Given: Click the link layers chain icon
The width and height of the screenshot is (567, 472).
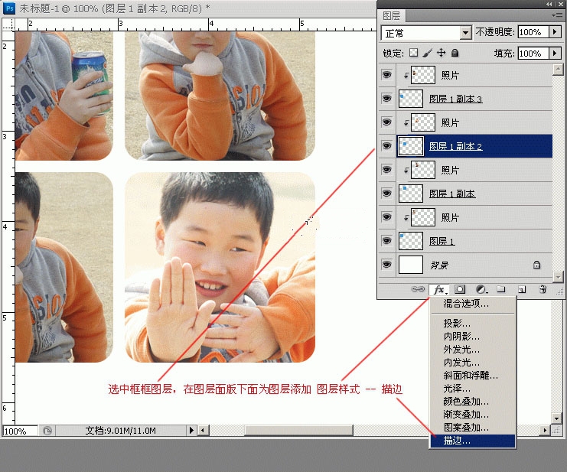Looking at the screenshot, I should (418, 289).
